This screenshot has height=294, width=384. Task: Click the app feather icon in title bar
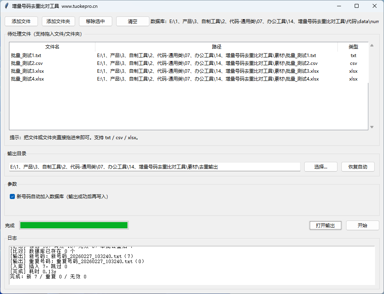(7, 6)
